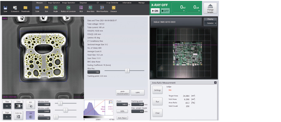The image size is (281, 122).
Task: Click the MPR button
Action: [x=138, y=93]
